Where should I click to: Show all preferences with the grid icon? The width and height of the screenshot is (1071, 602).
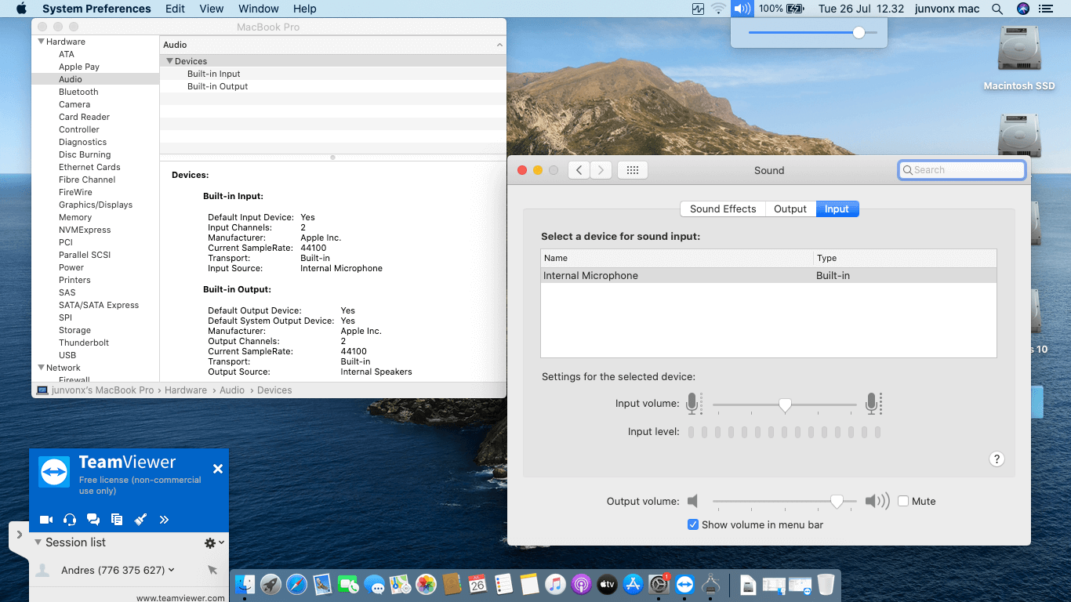pos(633,170)
